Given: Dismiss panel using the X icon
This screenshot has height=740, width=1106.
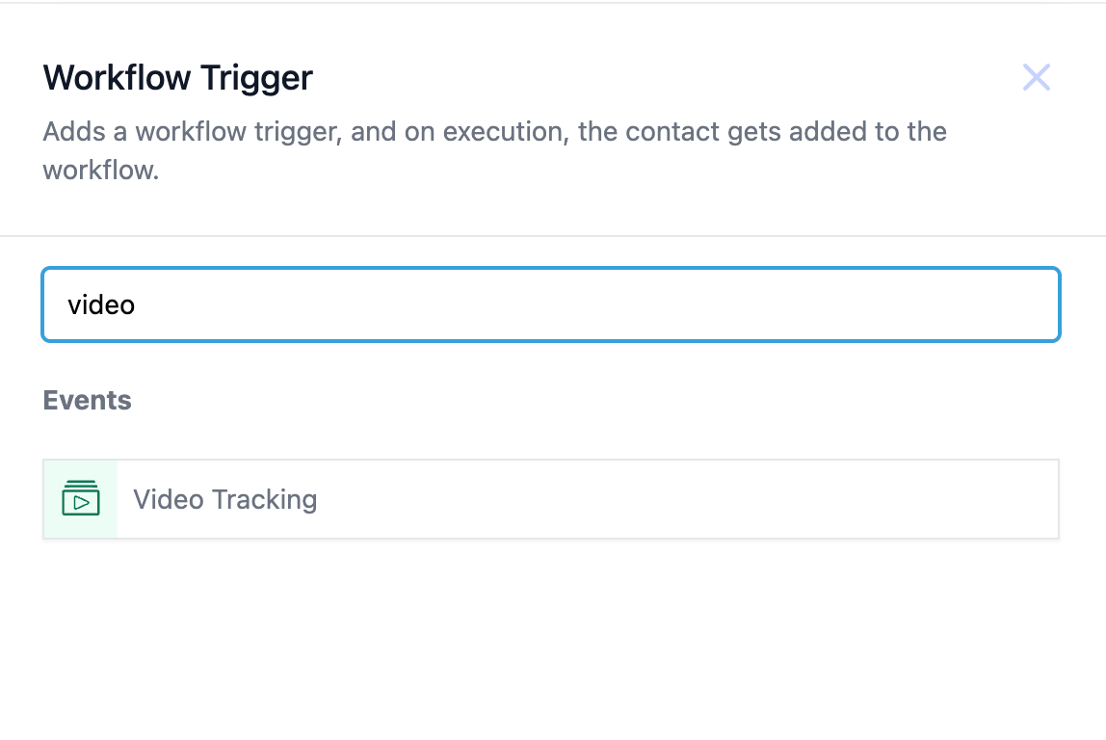Looking at the screenshot, I should pos(1036,77).
